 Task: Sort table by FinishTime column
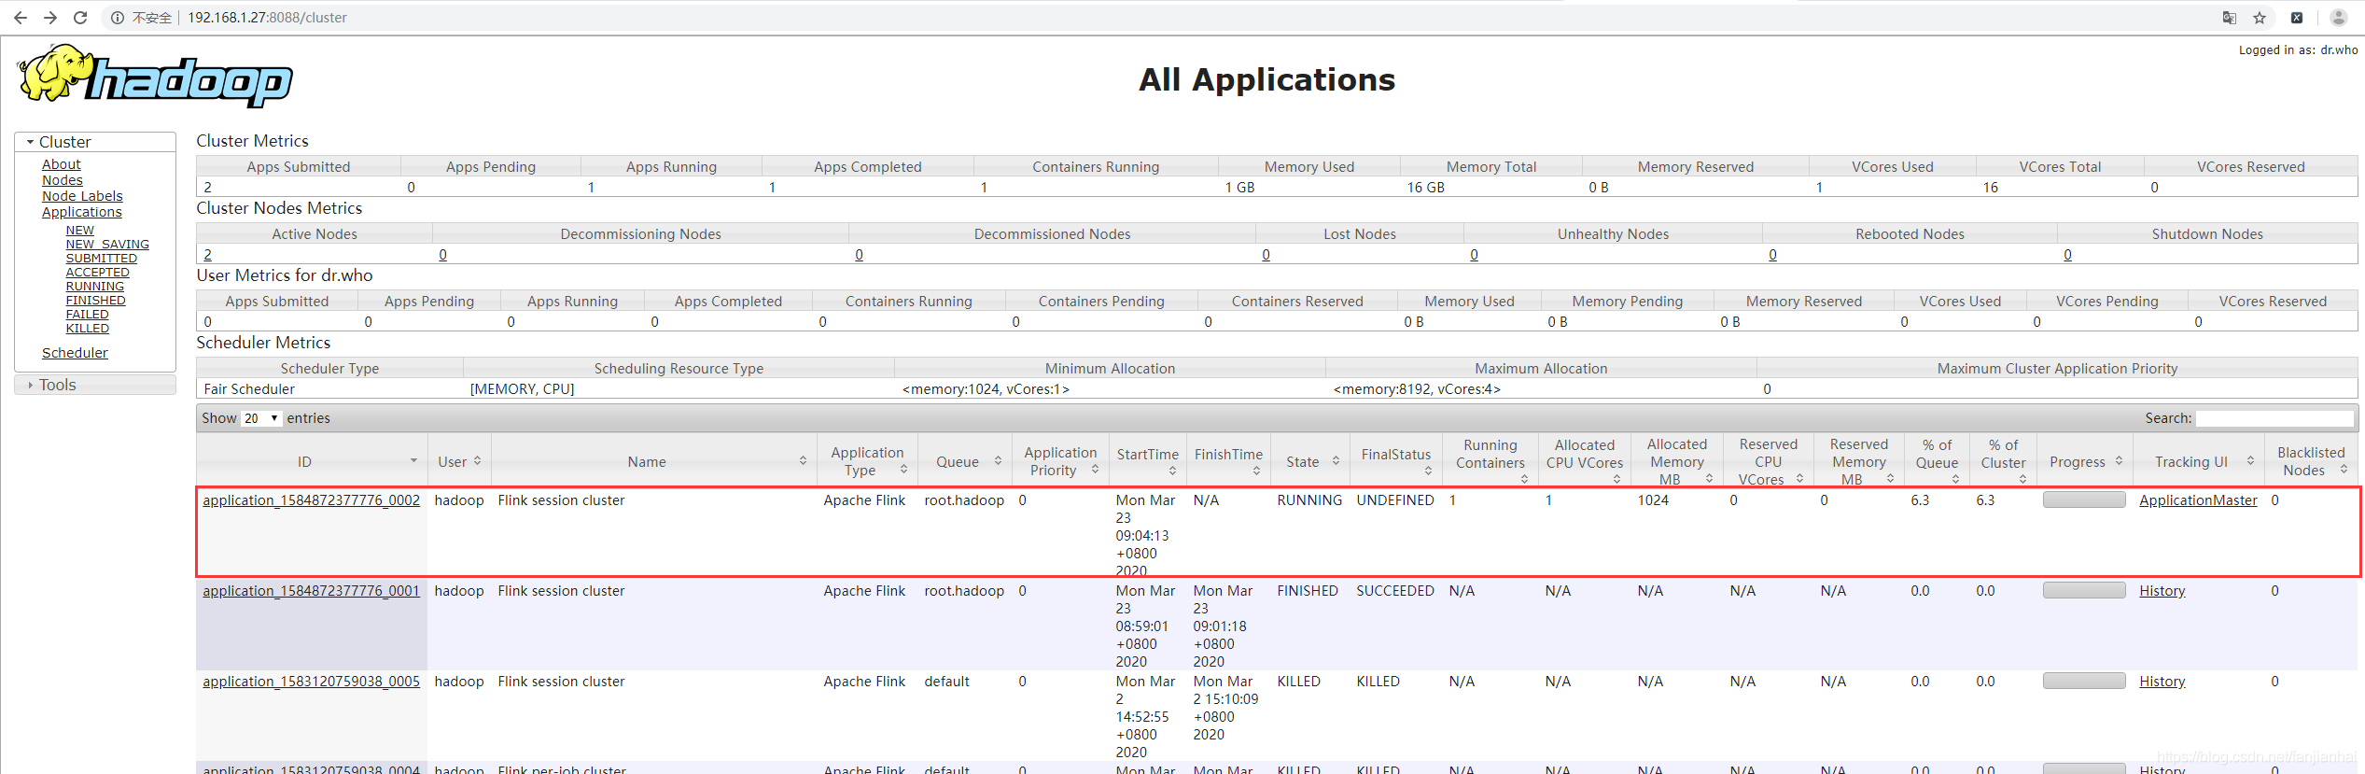click(1228, 461)
